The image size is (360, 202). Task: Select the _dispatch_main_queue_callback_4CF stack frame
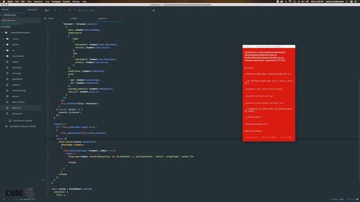(x=264, y=103)
